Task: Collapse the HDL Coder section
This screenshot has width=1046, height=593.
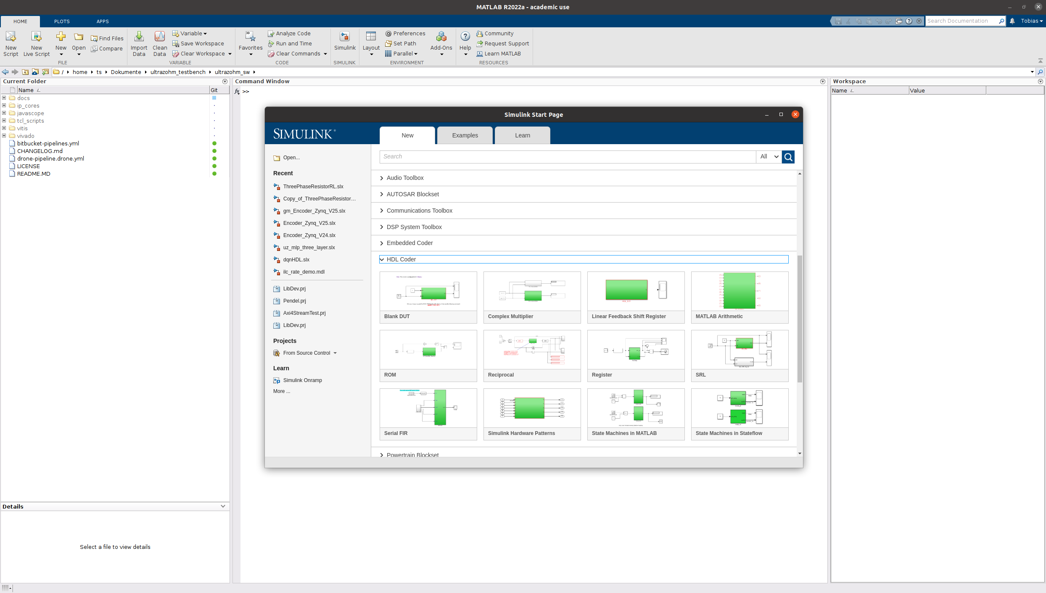Action: (382, 259)
